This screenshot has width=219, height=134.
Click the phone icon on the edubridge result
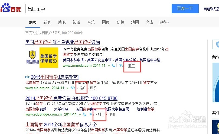[x=85, y=114]
